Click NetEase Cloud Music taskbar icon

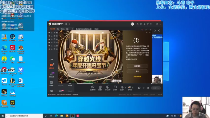pyautogui.click(x=78, y=116)
